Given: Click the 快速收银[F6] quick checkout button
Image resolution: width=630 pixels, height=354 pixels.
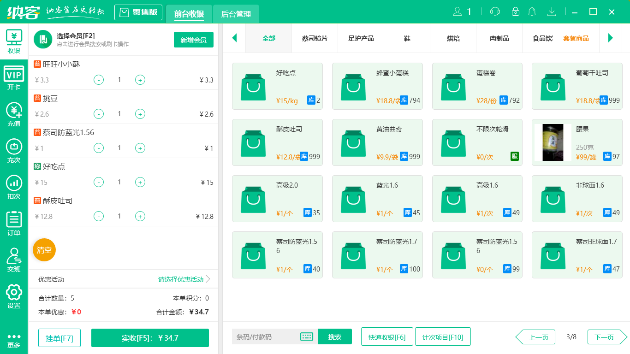Looking at the screenshot, I should (x=387, y=336).
